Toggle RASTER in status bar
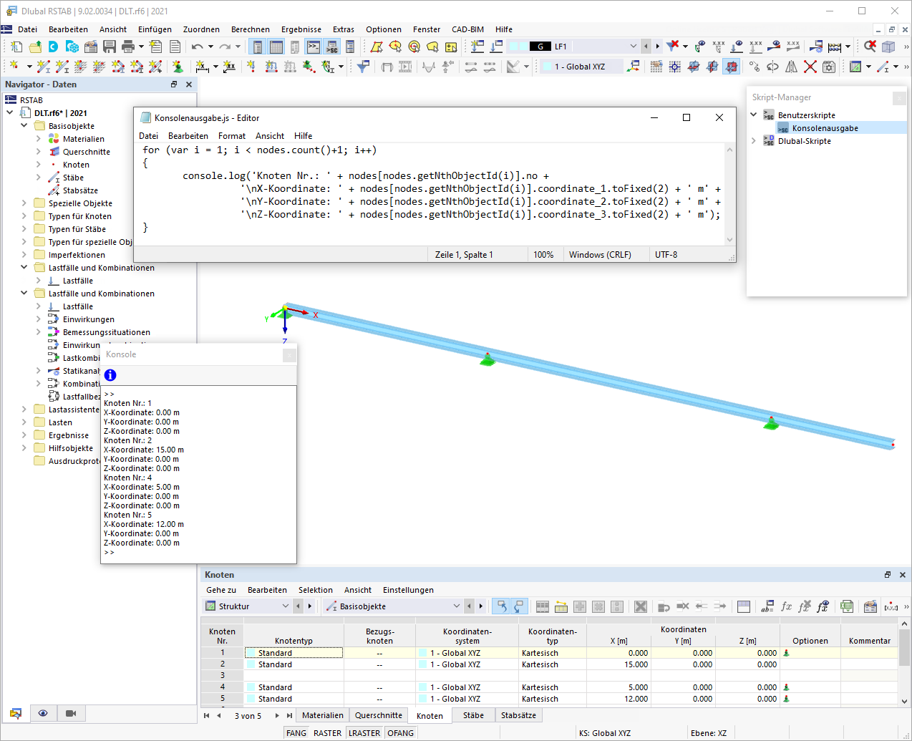The image size is (912, 741). pos(327,733)
